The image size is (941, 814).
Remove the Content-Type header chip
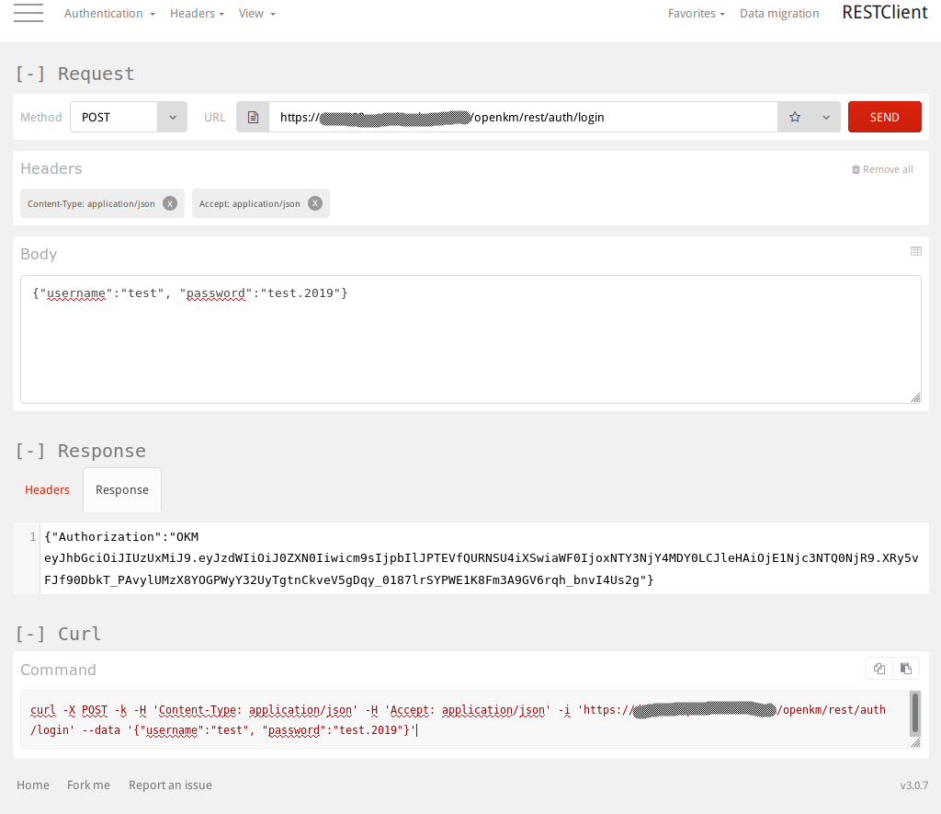pos(170,203)
